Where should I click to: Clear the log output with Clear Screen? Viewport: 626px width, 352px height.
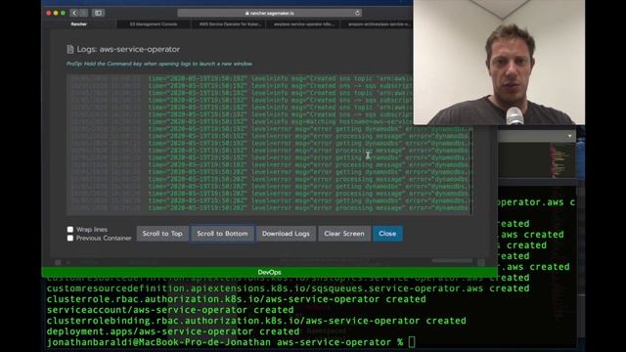point(344,234)
